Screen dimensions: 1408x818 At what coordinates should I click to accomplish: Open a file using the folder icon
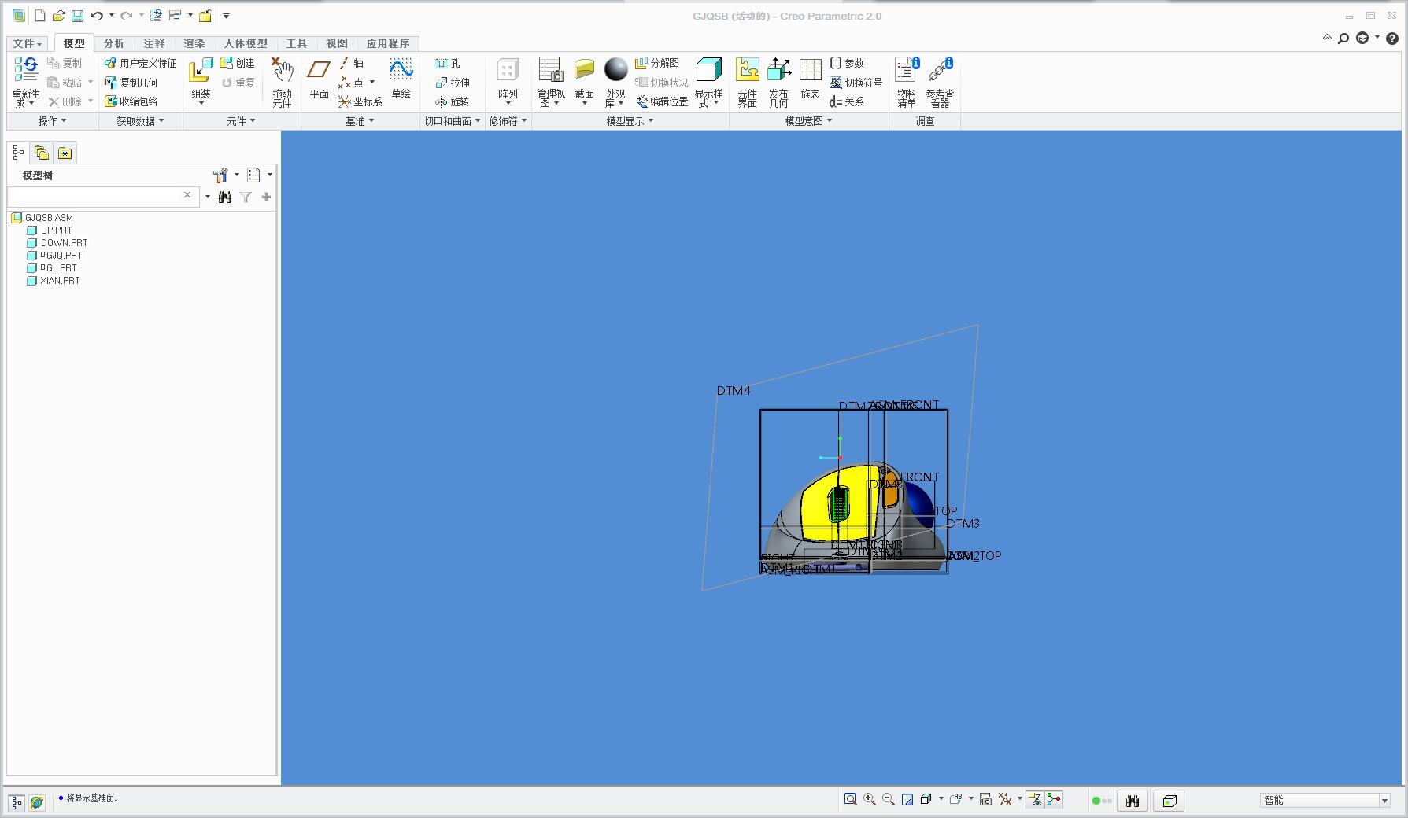coord(58,16)
